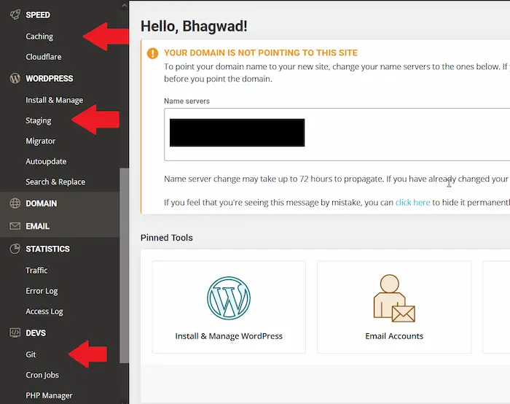Click the 'Name servers' label

click(x=187, y=101)
